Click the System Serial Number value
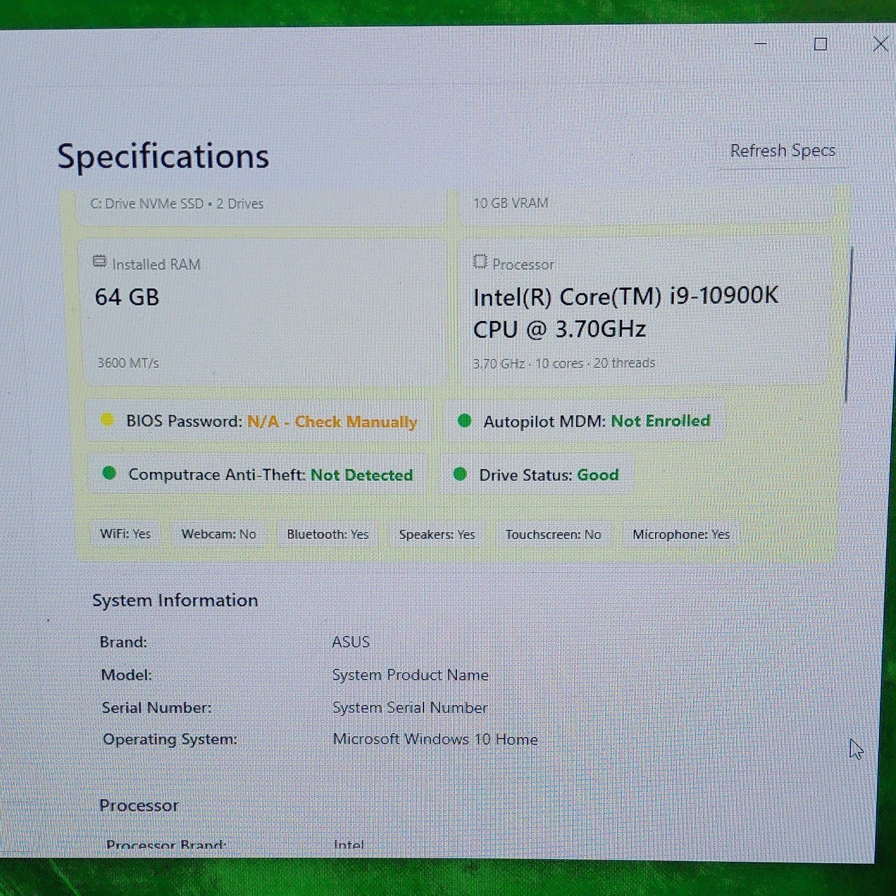The height and width of the screenshot is (896, 896). (410, 707)
